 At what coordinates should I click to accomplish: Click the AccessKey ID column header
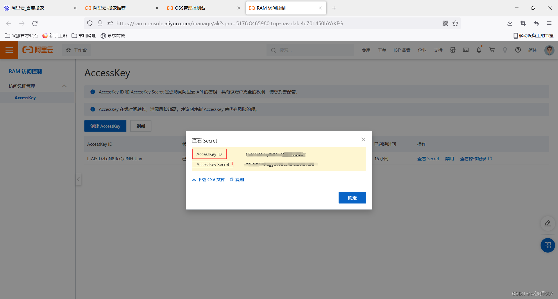[x=100, y=144]
